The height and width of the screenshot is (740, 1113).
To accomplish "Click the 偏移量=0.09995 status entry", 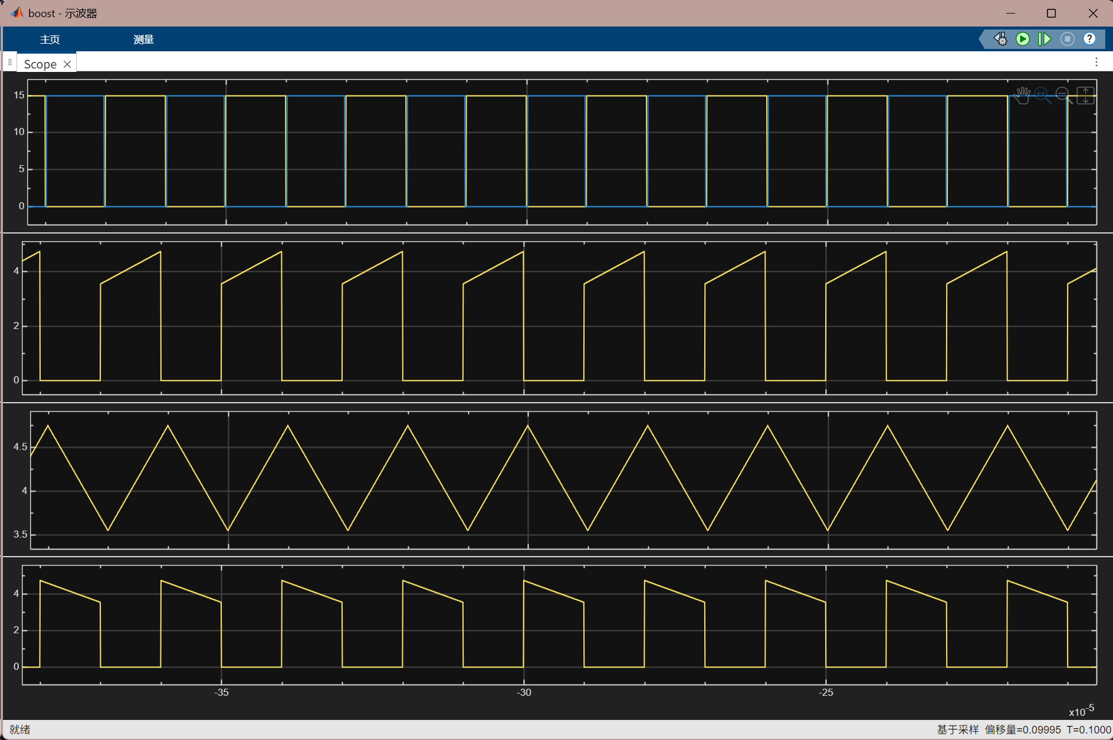I will 1023,730.
